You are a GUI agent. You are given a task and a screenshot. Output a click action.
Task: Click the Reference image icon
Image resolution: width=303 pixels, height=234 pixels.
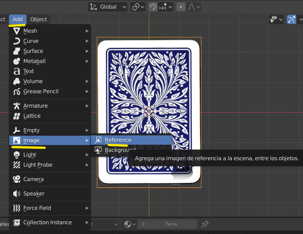98,140
